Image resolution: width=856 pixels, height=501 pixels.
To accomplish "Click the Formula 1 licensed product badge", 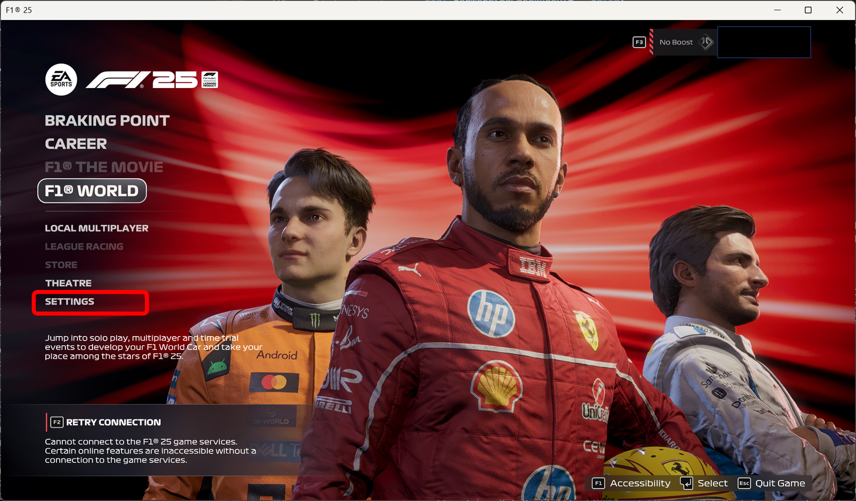I will 210,80.
